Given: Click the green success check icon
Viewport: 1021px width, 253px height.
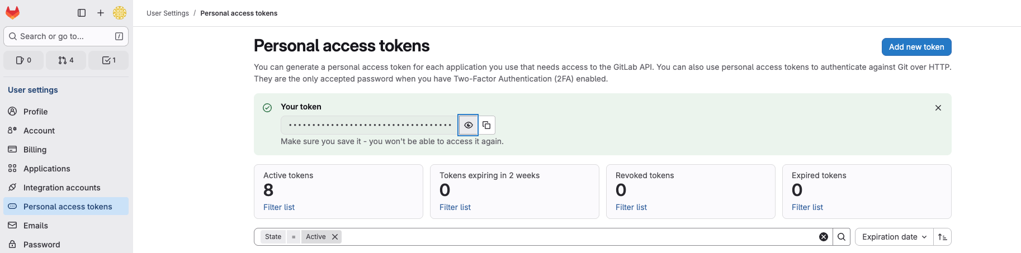Looking at the screenshot, I should [x=267, y=108].
